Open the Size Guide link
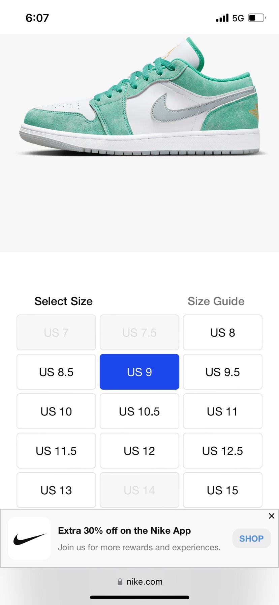 pos(216,301)
